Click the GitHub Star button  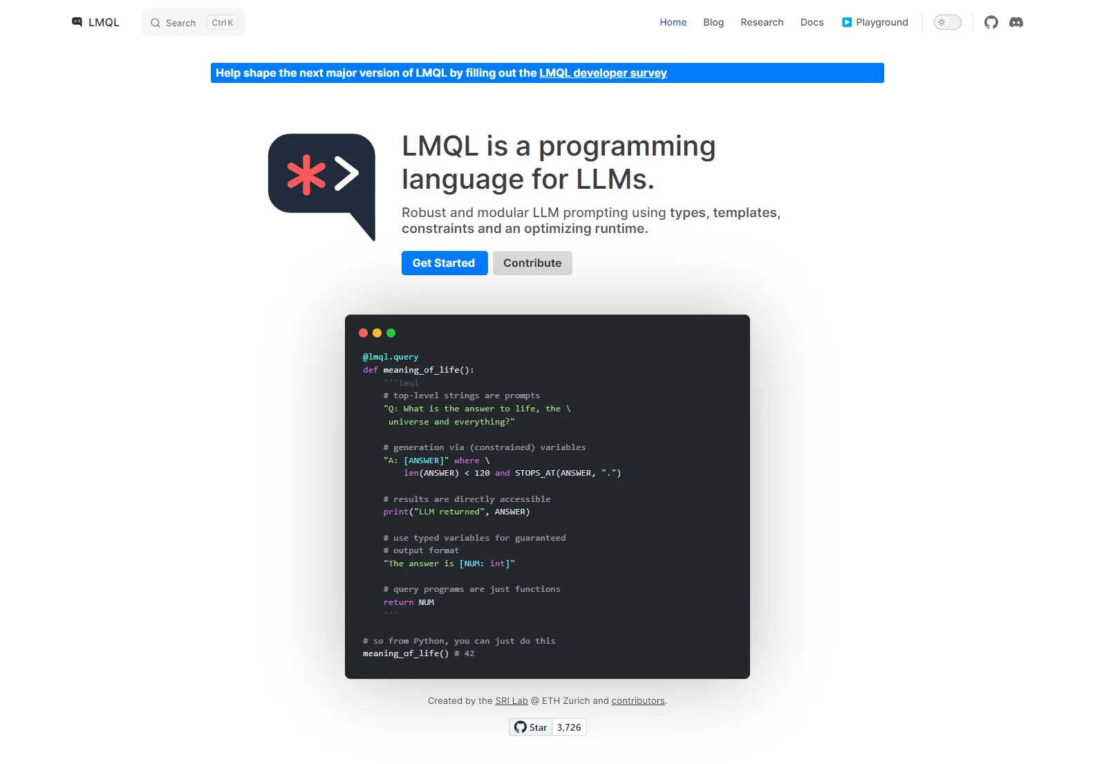(531, 727)
